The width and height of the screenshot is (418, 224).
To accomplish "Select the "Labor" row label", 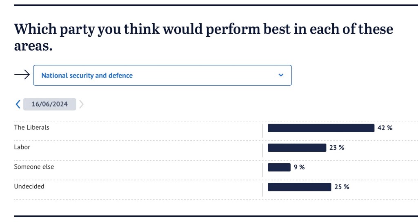I will tap(22, 147).
